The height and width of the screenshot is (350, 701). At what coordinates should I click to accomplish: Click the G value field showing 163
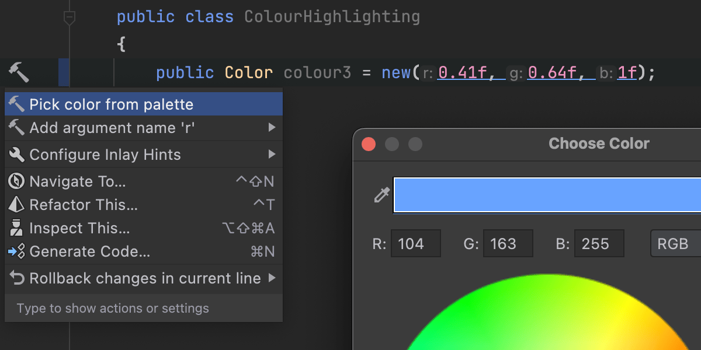508,243
